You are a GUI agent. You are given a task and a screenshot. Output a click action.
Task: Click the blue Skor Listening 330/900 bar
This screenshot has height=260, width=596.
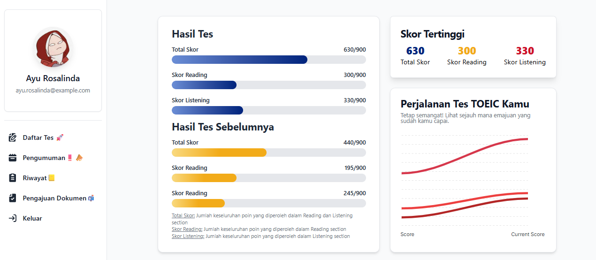tap(207, 110)
